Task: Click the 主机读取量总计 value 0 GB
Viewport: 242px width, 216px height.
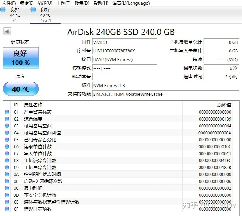Action: point(221,42)
